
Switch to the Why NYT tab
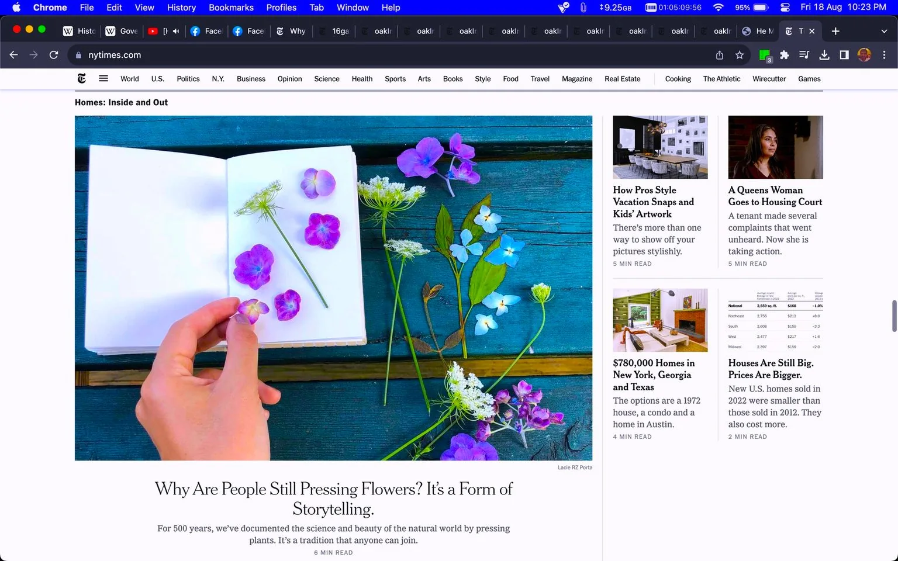[291, 31]
